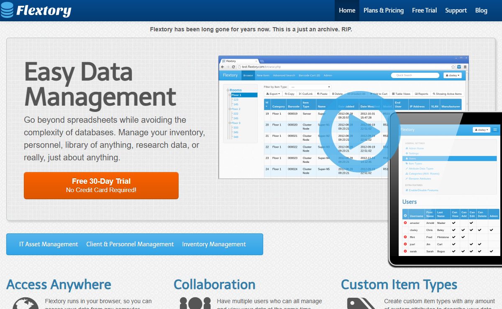Open Export dropdown in browser screenshot
The width and height of the screenshot is (502, 309).
(x=274, y=94)
